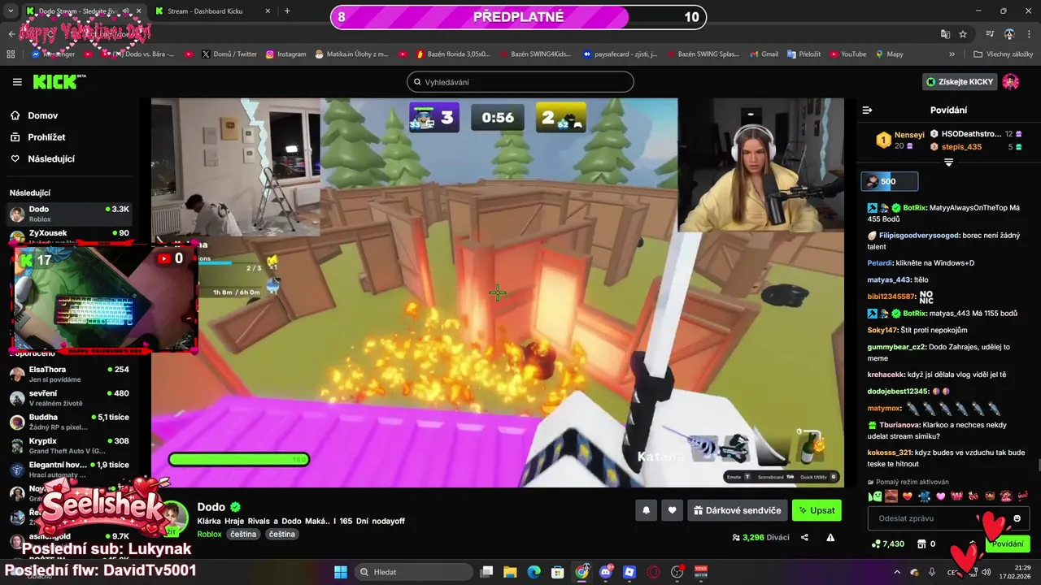Viewport: 1041px width, 585px height.
Task: Click the 500 pinned badge in chat
Action: 890,181
